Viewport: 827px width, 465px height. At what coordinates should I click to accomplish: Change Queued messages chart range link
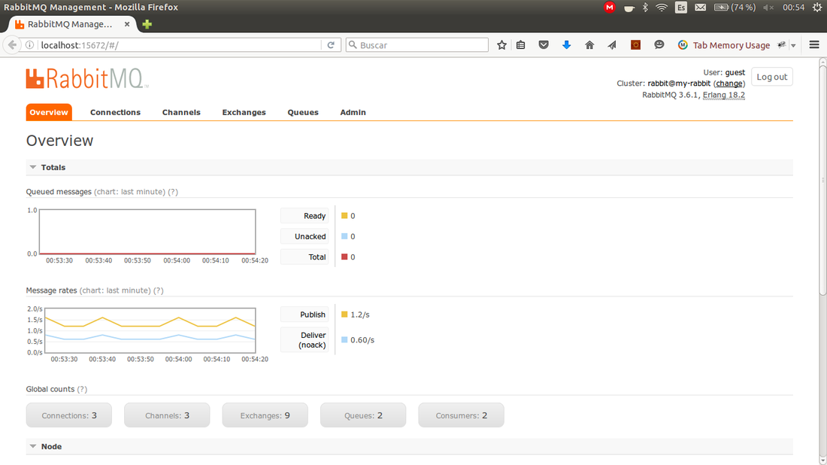tap(130, 192)
